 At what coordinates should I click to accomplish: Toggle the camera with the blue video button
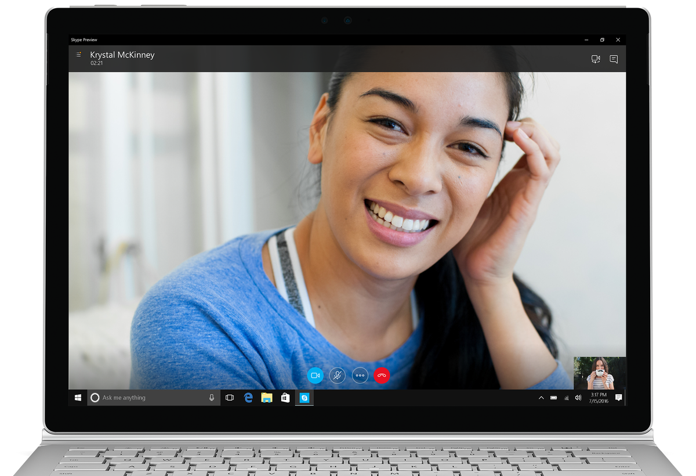coord(316,376)
